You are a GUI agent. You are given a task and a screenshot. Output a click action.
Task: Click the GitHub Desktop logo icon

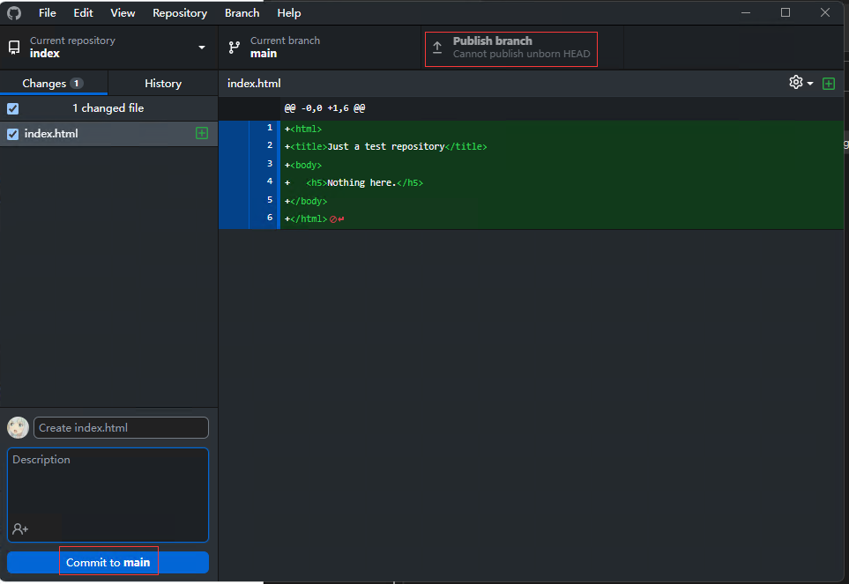tap(14, 13)
